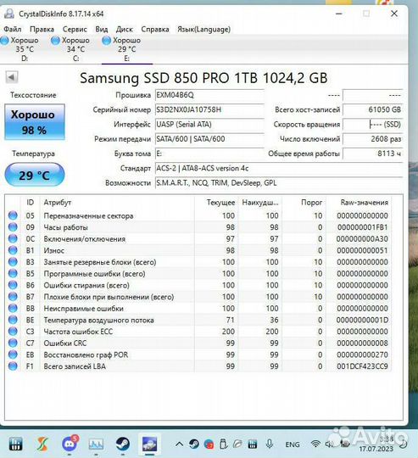Click the USB safely remove tray icon

pyautogui.click(x=223, y=444)
